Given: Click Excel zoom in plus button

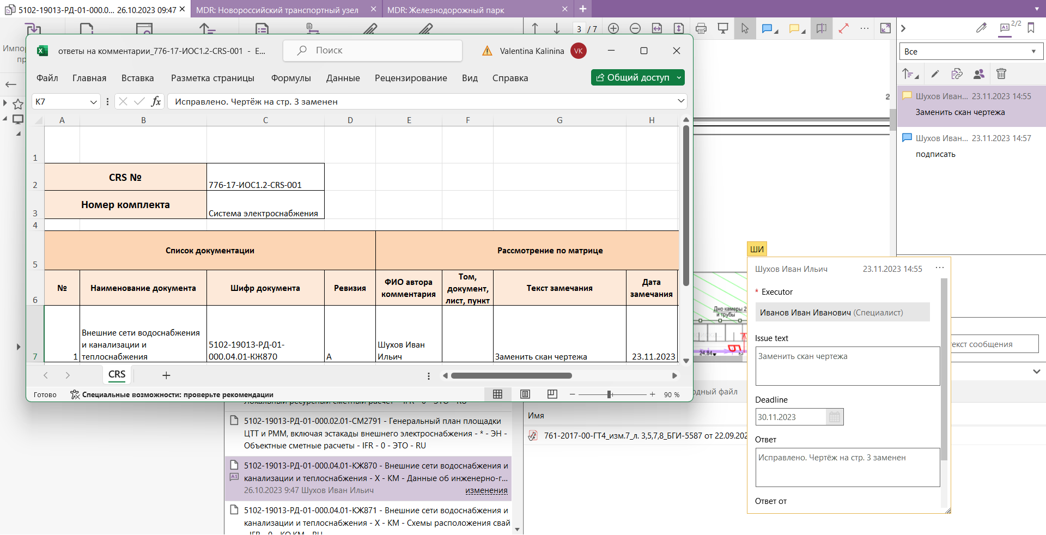Looking at the screenshot, I should pyautogui.click(x=652, y=394).
